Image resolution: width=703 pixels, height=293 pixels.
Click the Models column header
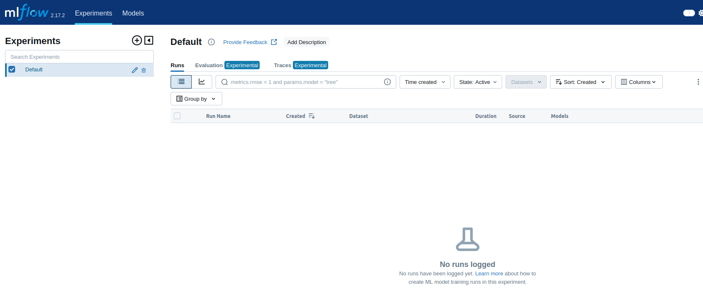tap(560, 116)
